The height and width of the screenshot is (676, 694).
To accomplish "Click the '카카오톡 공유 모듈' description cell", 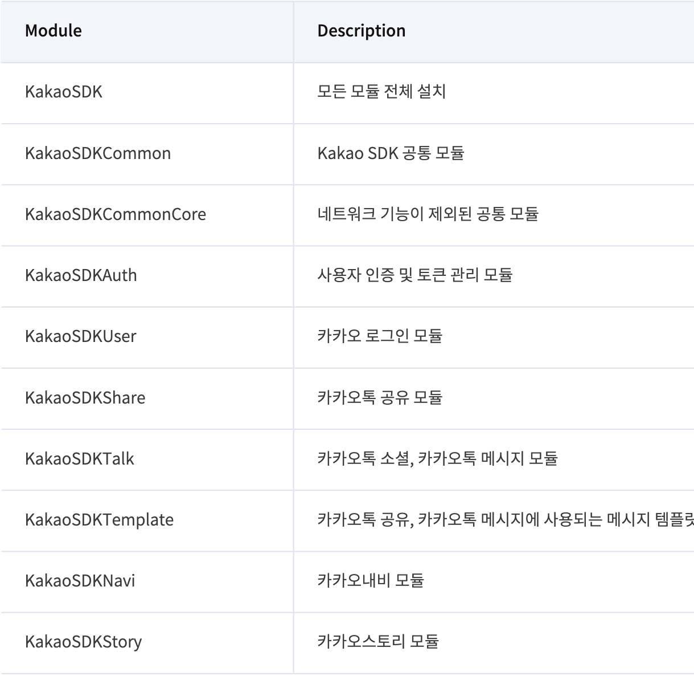I will pos(380,397).
